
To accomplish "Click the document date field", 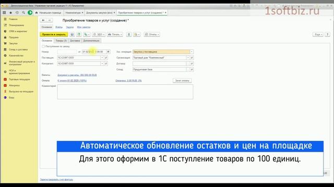I will pos(94,52).
